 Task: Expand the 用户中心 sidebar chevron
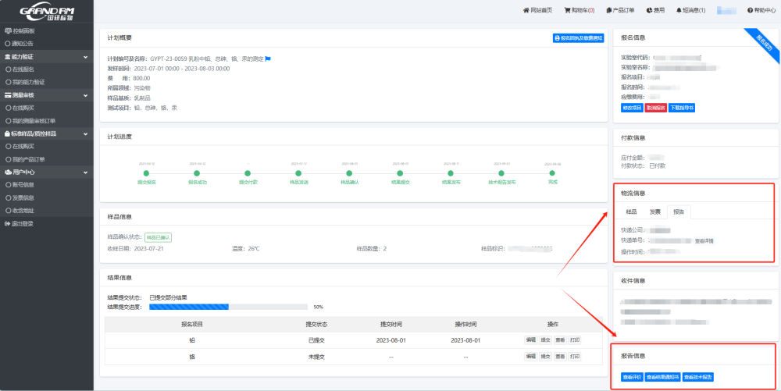coord(86,172)
